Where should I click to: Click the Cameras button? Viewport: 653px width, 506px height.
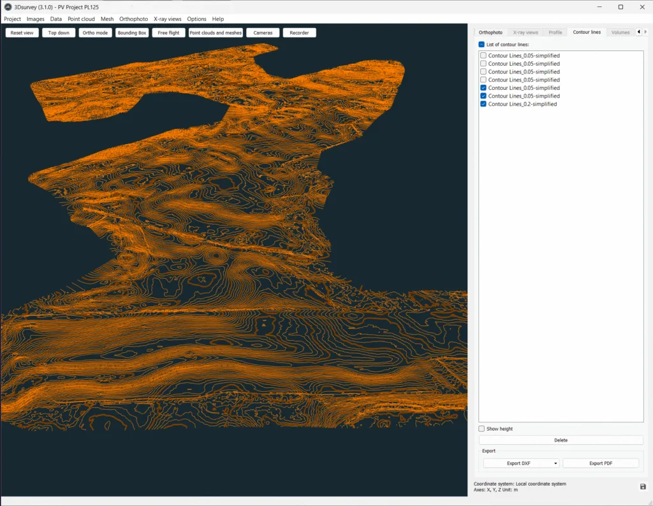(263, 33)
